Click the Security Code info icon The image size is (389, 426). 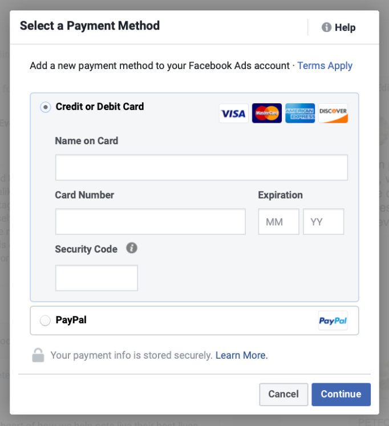point(132,248)
